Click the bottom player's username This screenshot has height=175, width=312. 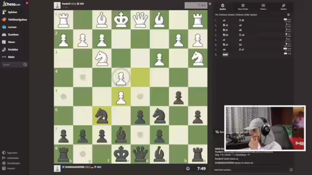tap(75, 167)
